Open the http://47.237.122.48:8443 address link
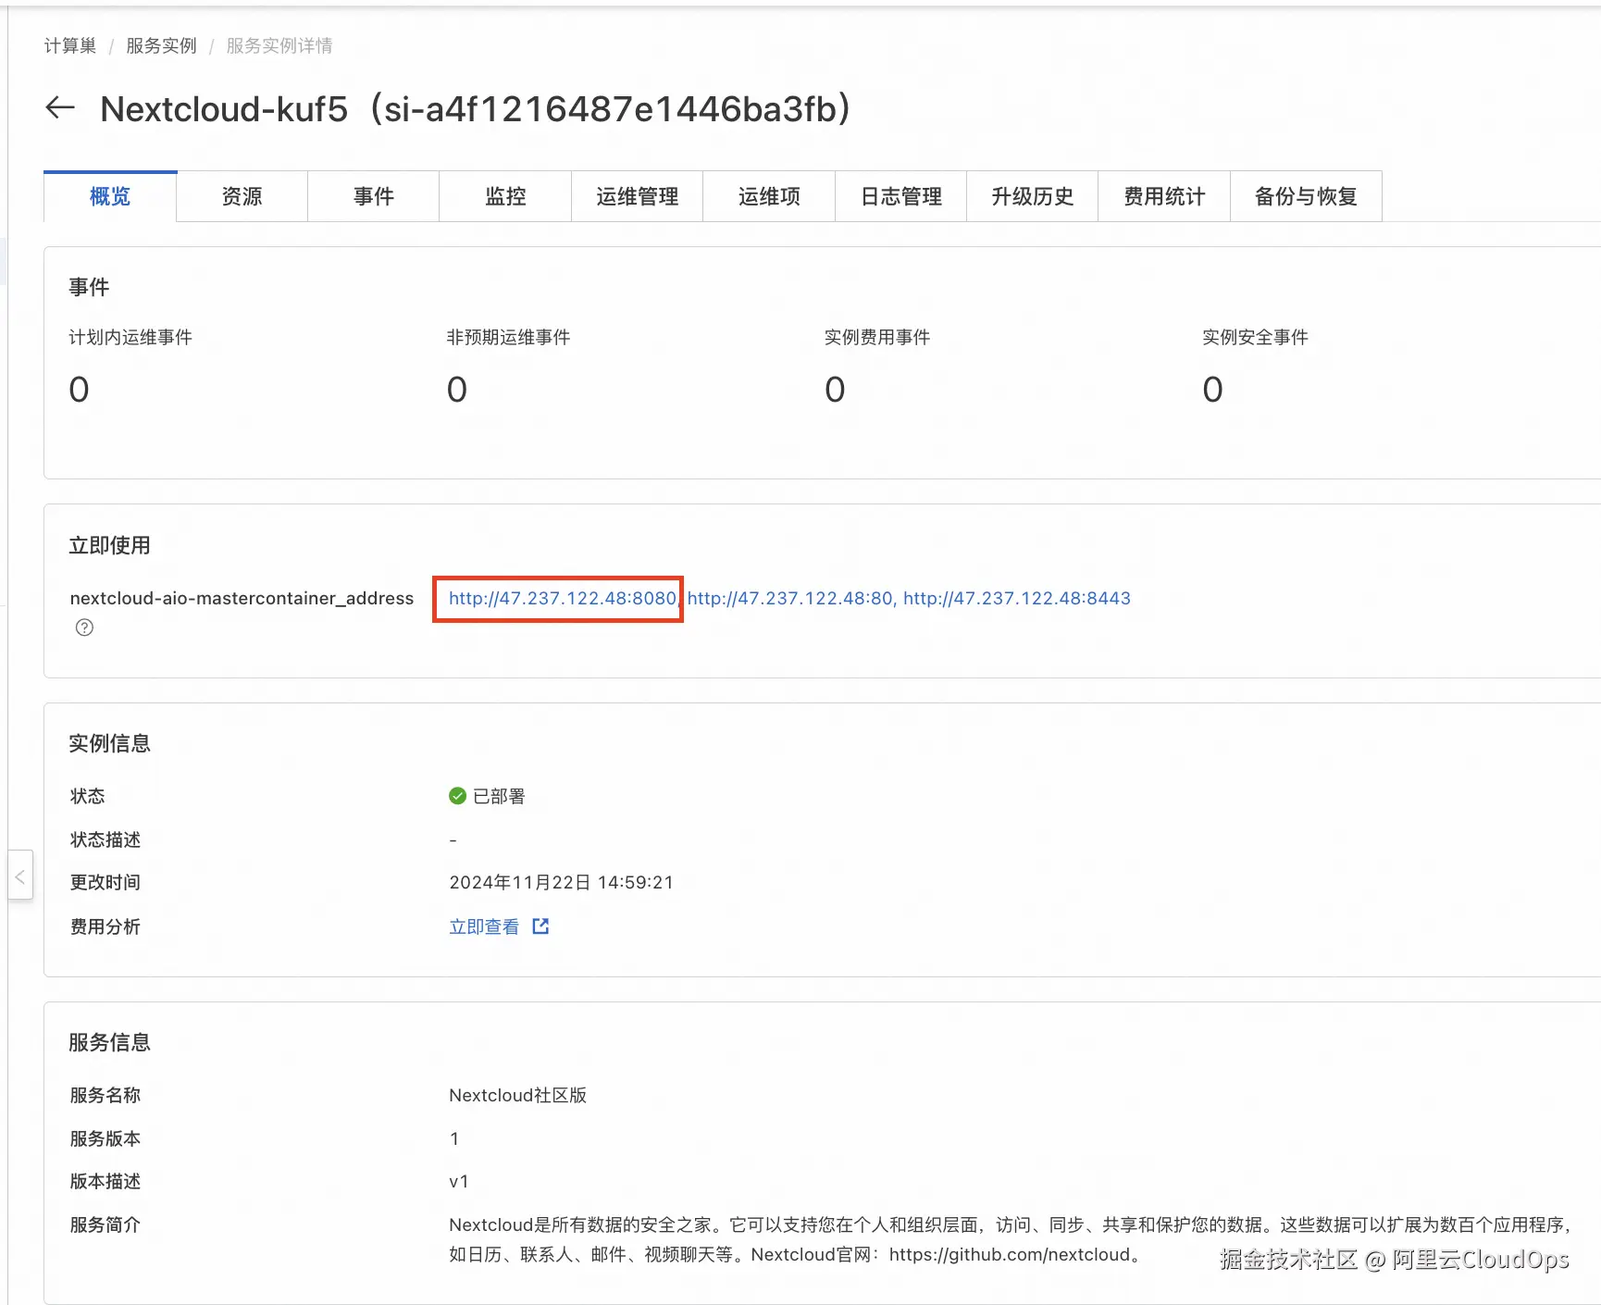This screenshot has height=1305, width=1601. [x=1017, y=598]
